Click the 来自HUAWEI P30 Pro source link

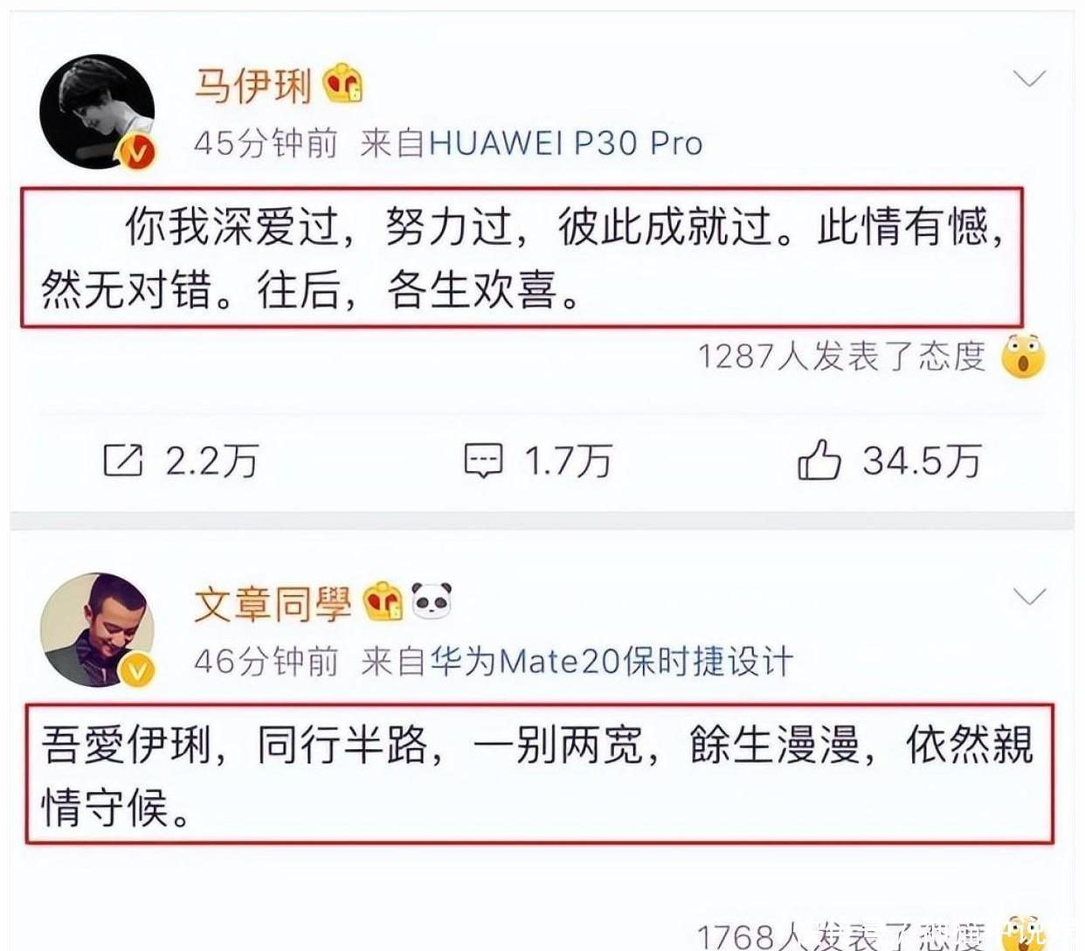click(531, 142)
